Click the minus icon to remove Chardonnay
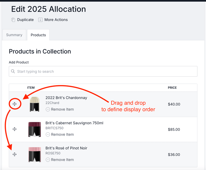This screenshot has width=206, height=170. point(48,109)
